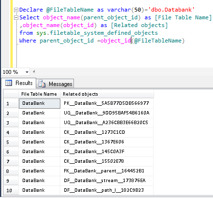Select row 3 header in results
Screen dimensions: 213x198
(x=11, y=123)
